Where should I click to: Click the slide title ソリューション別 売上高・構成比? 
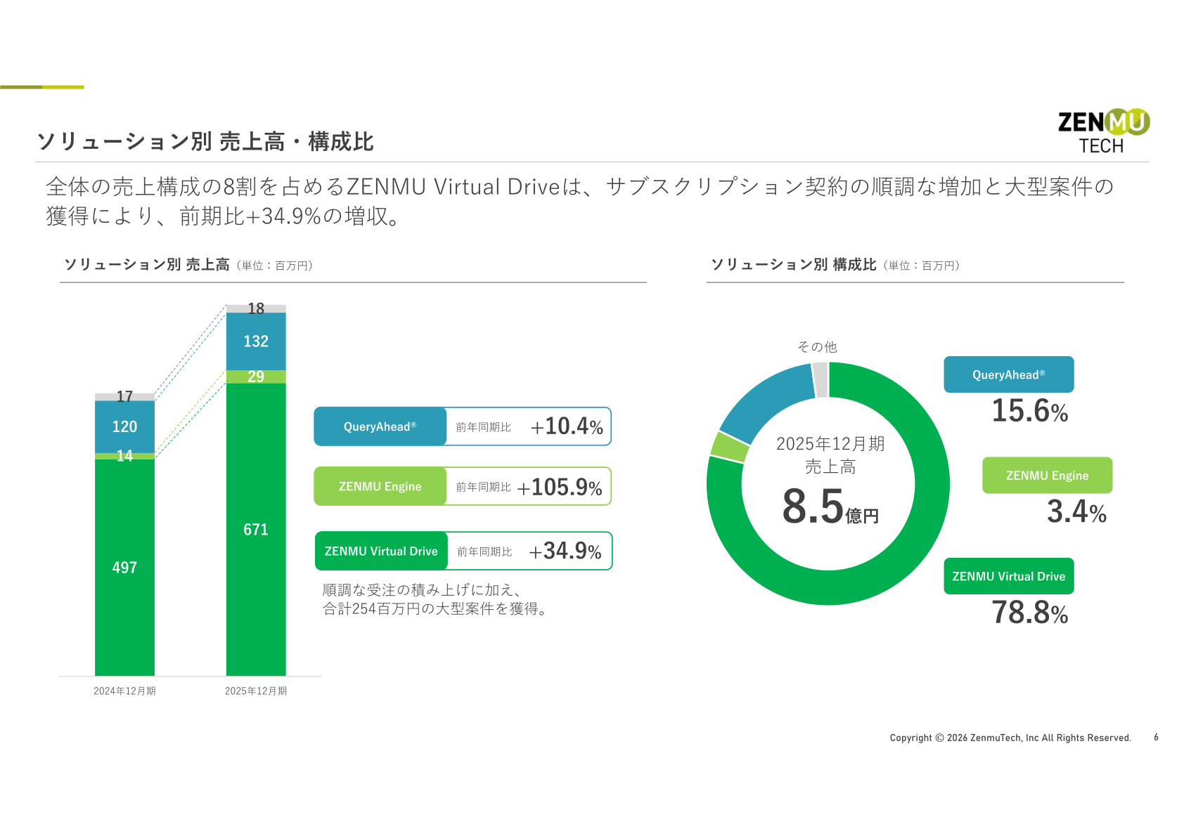click(x=205, y=142)
